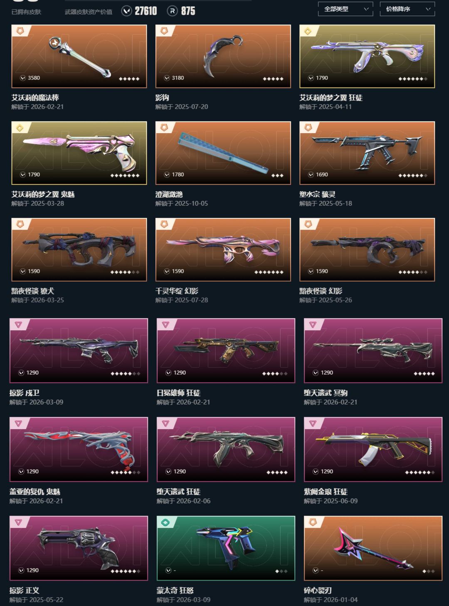Click the pink tier badge on 掠影 戍卫 card

point(18,325)
